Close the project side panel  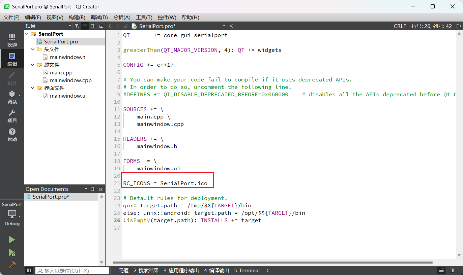coord(101,26)
